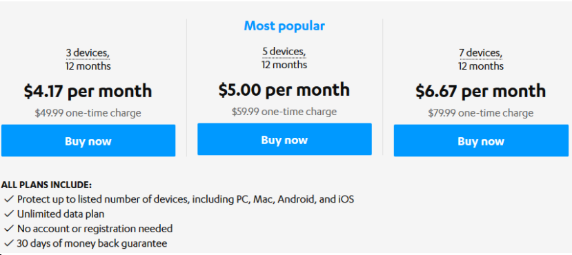
Task: Buy the 7 devices plan now
Action: [x=481, y=141]
